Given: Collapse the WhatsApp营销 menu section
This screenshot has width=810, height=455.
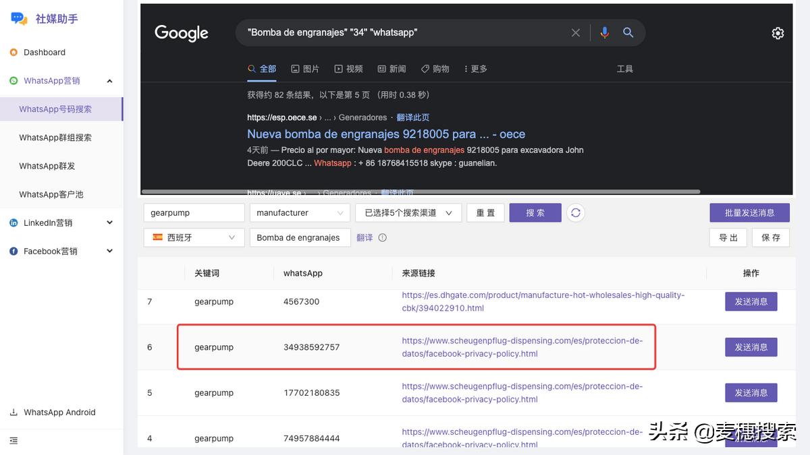Looking at the screenshot, I should 109,81.
